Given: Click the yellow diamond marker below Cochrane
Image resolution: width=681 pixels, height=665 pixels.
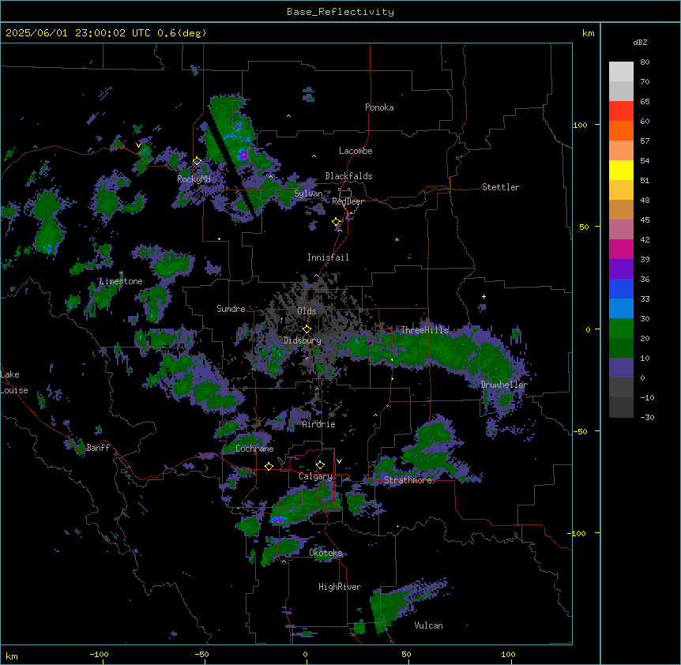Looking at the screenshot, I should [x=269, y=466].
